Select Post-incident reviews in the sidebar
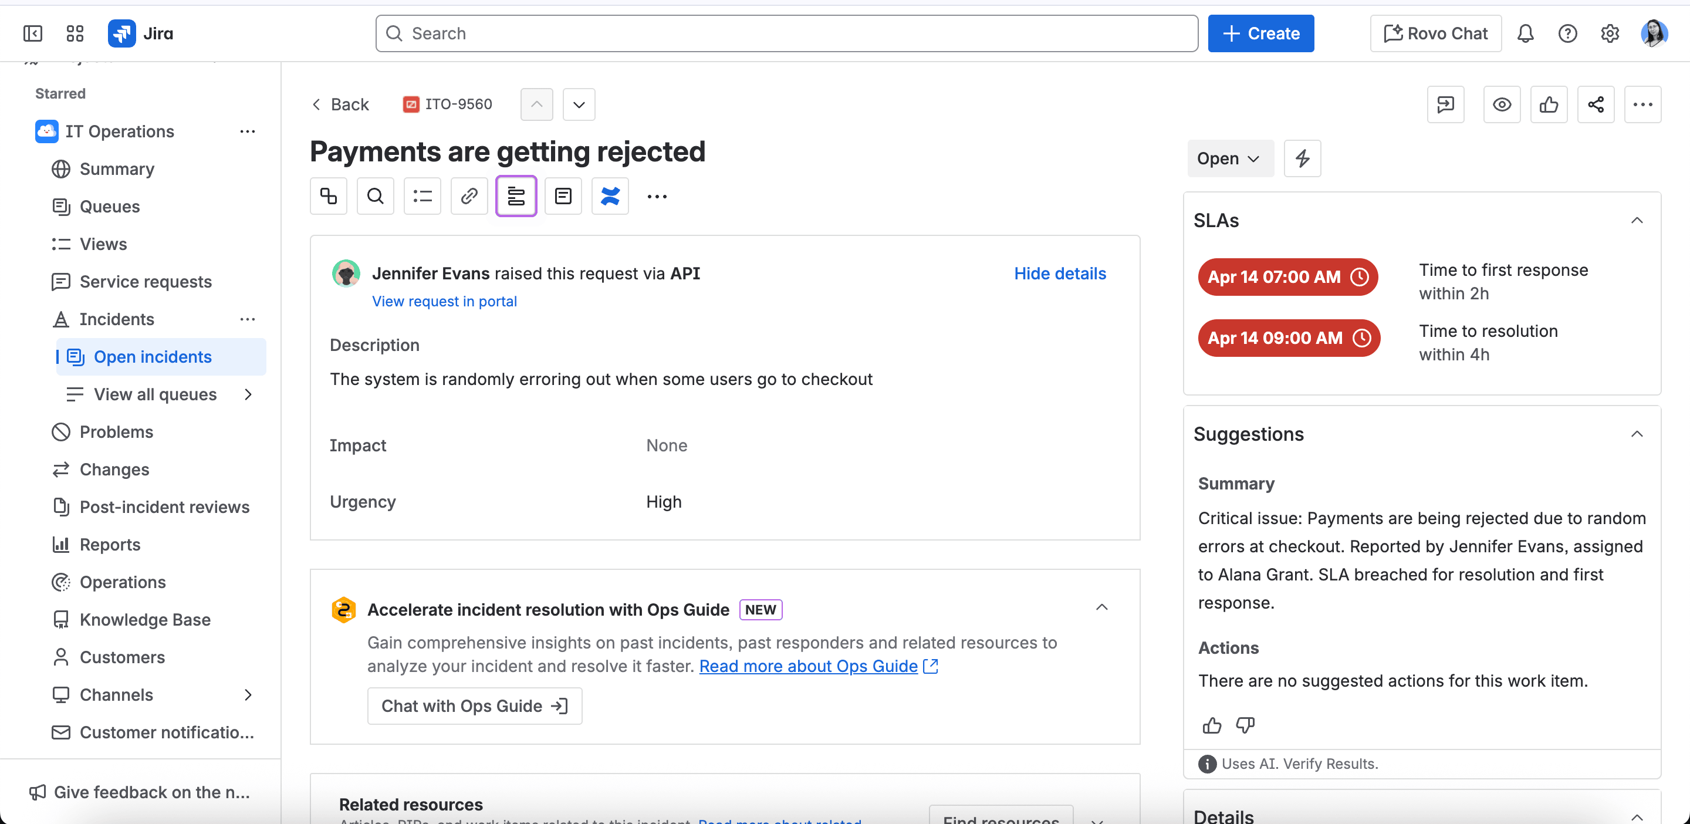The width and height of the screenshot is (1690, 824). (x=164, y=507)
